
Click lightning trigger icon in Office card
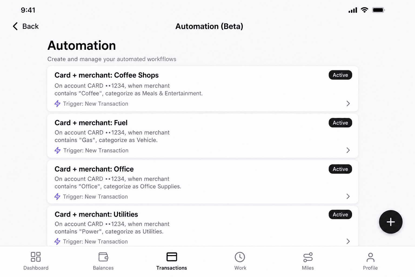57,197
